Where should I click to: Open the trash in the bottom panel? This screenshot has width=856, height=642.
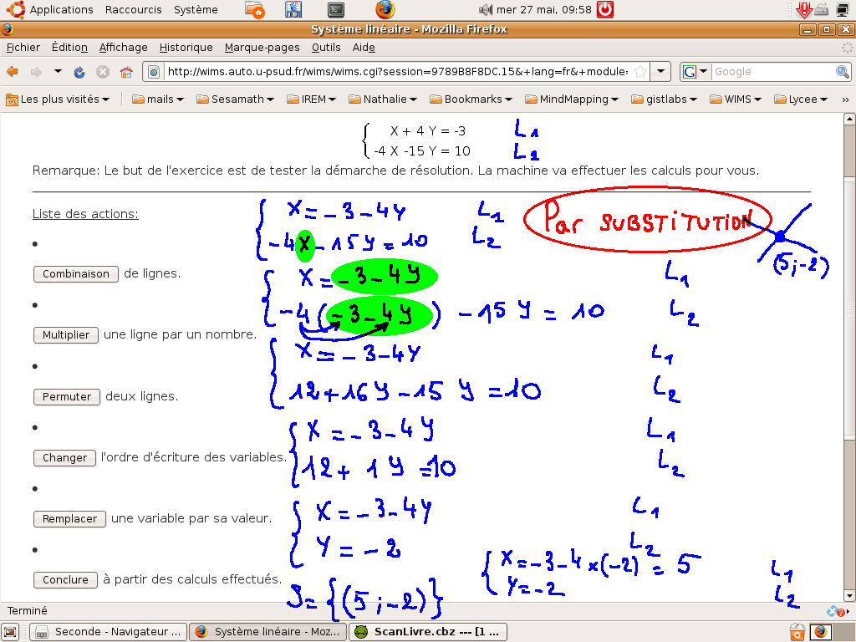[797, 632]
